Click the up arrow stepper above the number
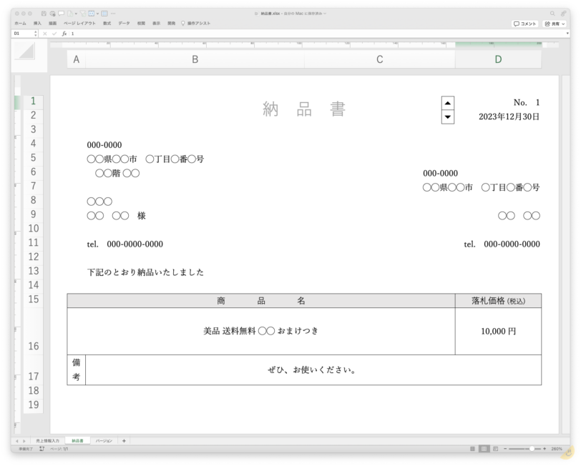The height and width of the screenshot is (466, 581). pyautogui.click(x=448, y=101)
